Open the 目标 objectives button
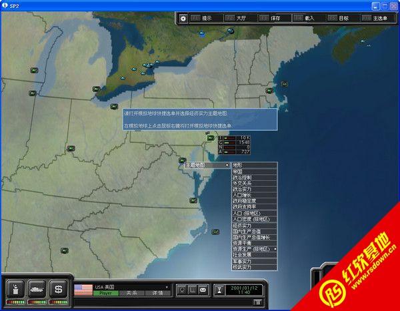 (343, 18)
